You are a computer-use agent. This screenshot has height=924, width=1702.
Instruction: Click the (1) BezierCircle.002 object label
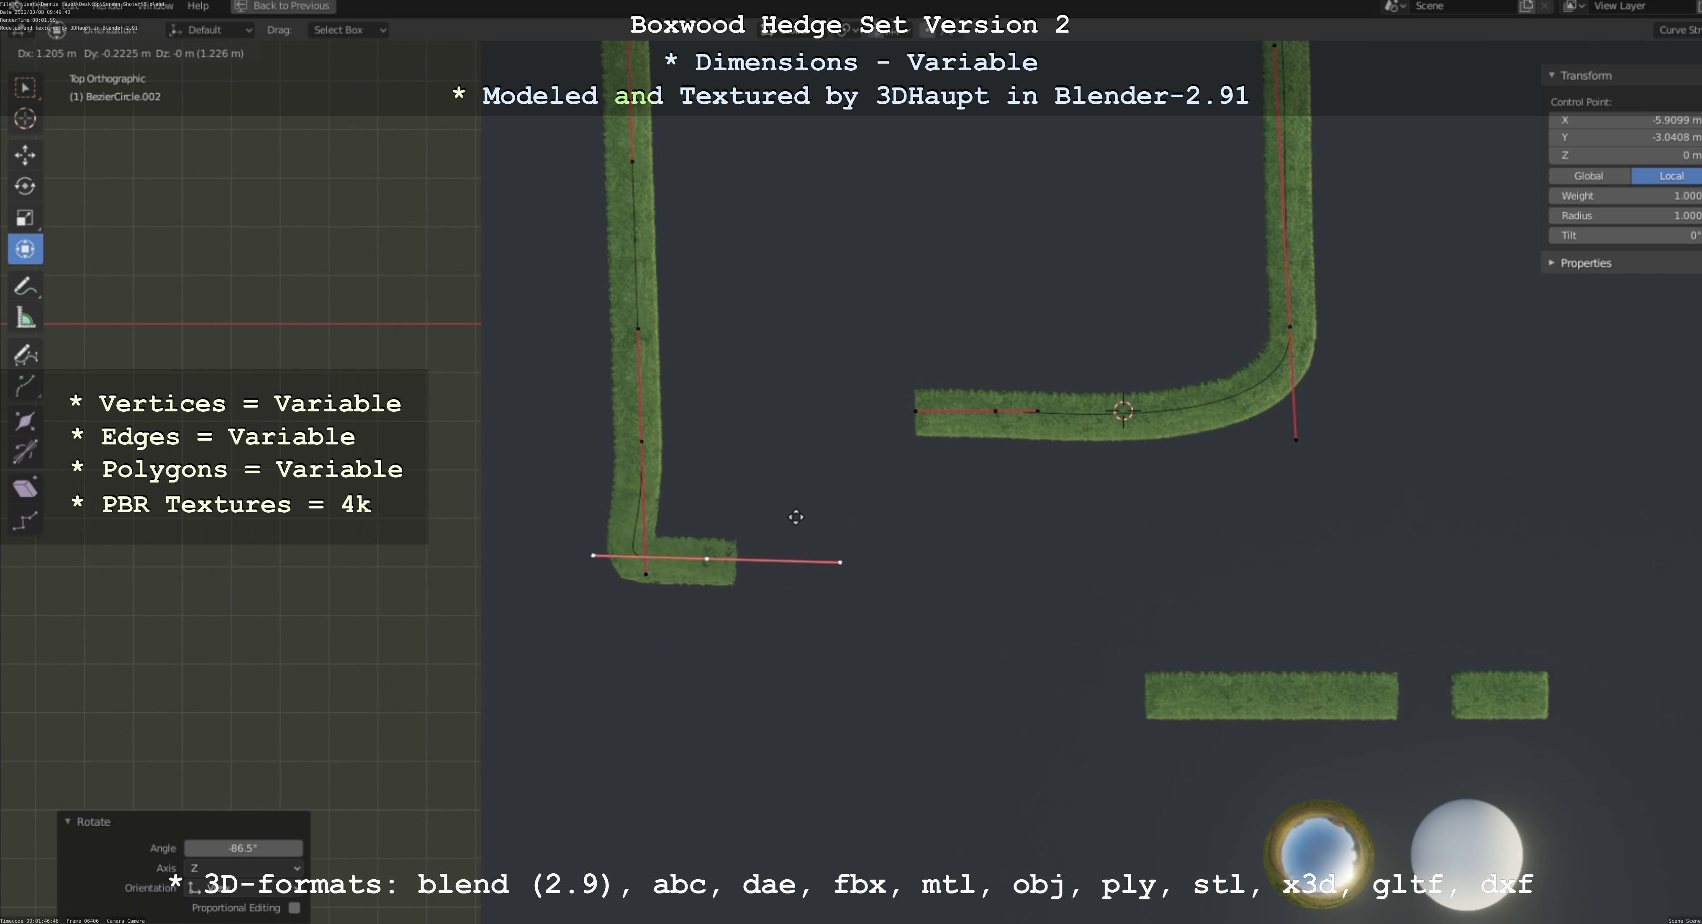click(115, 96)
